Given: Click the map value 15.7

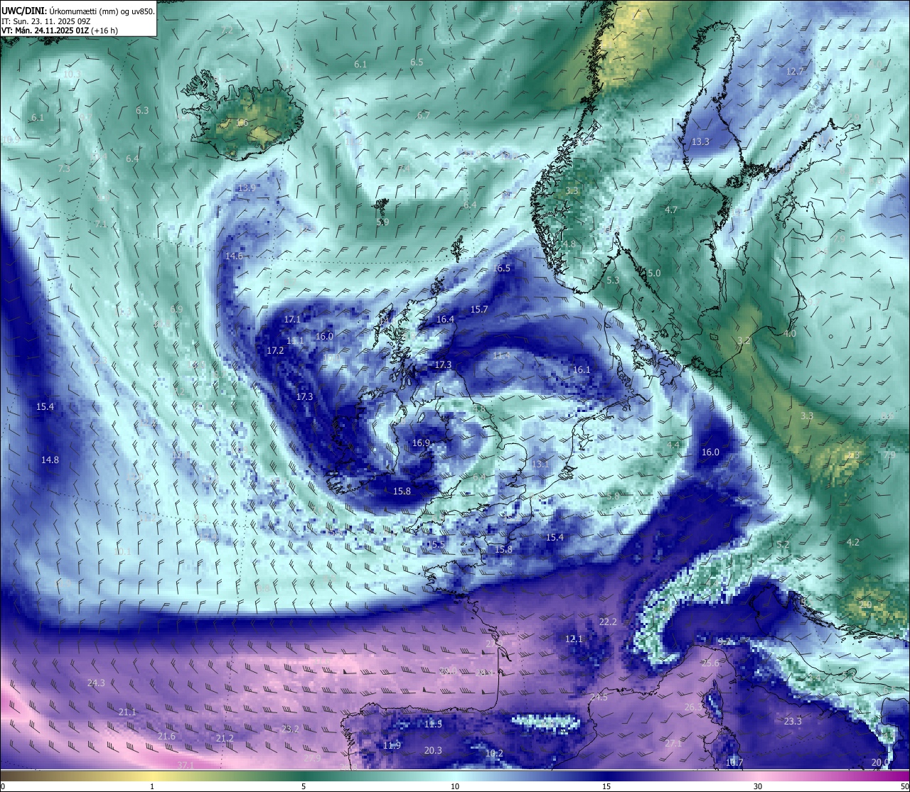Looking at the screenshot, I should (x=479, y=310).
